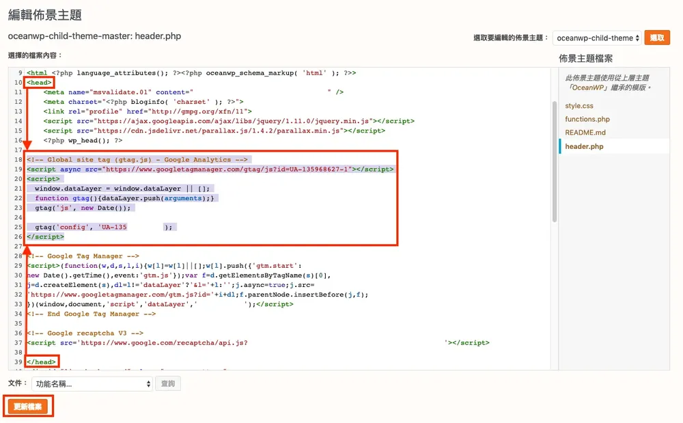Click the Google recaptcha V3 comment
This screenshot has width=683, height=423.
(85, 333)
